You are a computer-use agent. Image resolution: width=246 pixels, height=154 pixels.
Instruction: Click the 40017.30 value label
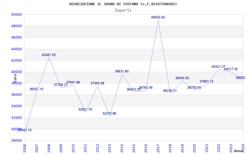tap(231, 69)
